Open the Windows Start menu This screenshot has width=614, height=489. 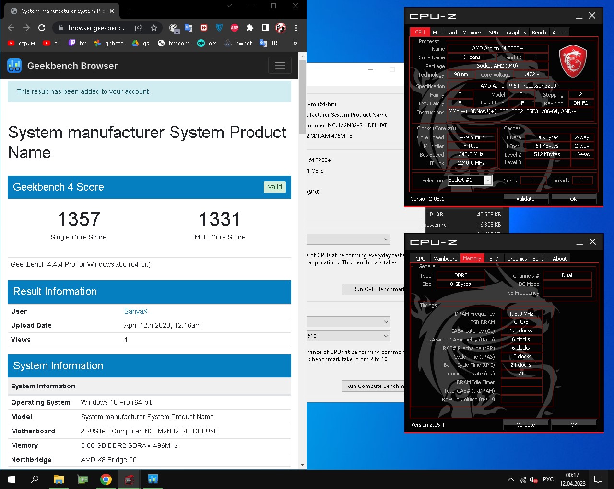point(12,479)
